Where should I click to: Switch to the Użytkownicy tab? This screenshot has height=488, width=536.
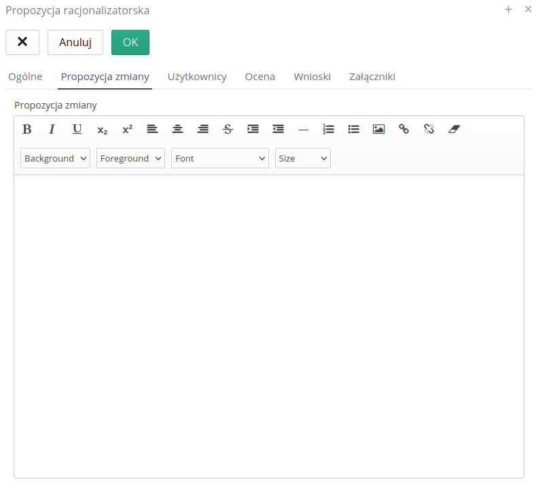pos(197,77)
